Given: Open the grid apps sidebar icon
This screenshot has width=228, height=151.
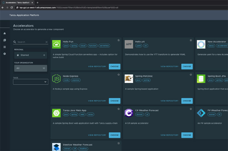Looking at the screenshot, I should (x=5, y=47).
